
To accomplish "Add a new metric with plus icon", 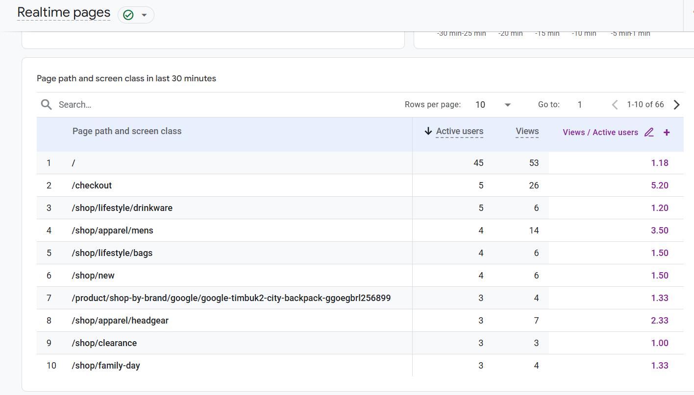I will pos(667,132).
